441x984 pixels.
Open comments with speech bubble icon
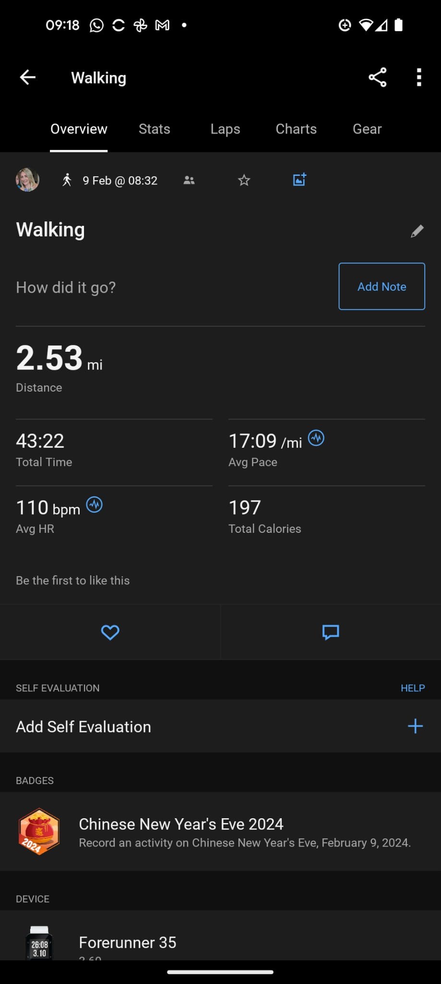pos(331,632)
